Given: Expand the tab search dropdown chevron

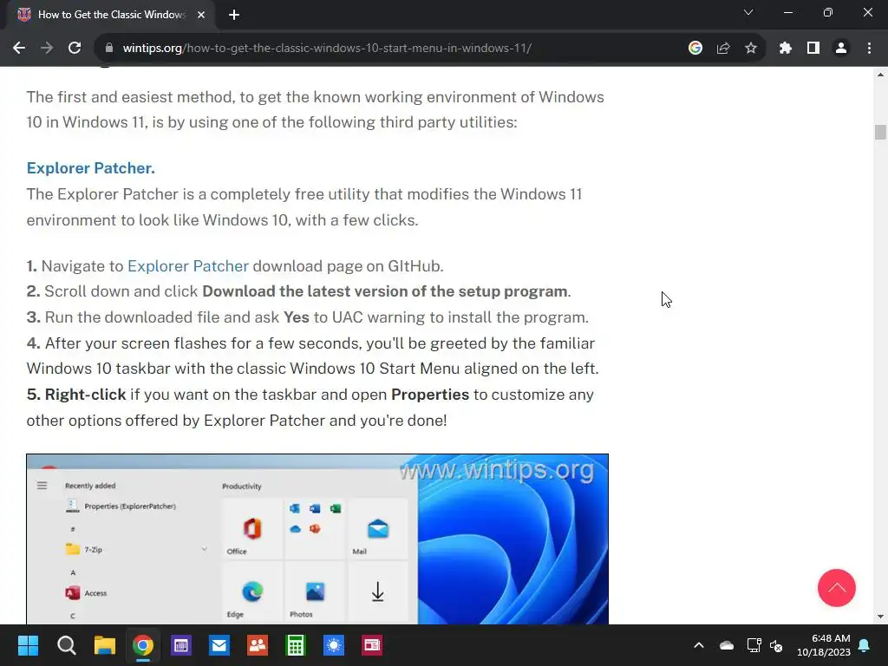Looking at the screenshot, I should coord(748,12).
